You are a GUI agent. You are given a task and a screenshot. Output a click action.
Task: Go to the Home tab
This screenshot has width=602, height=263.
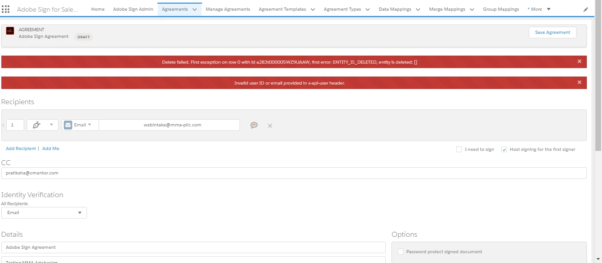[x=98, y=9]
